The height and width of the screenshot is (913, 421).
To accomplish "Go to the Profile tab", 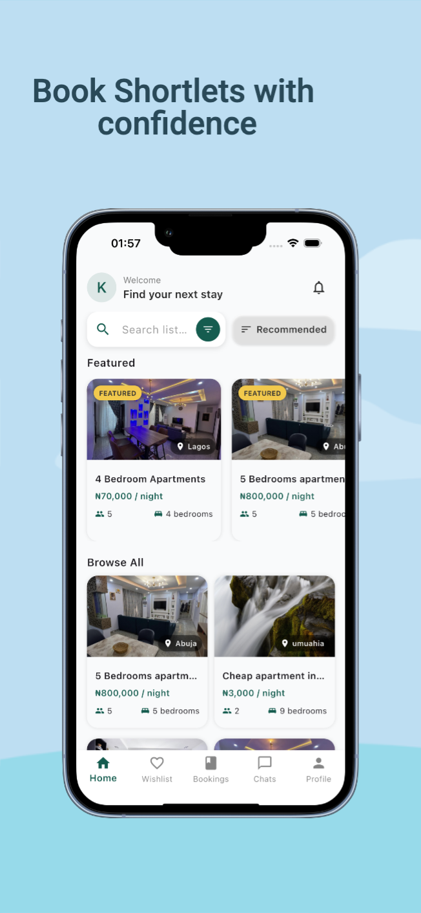I will (318, 769).
